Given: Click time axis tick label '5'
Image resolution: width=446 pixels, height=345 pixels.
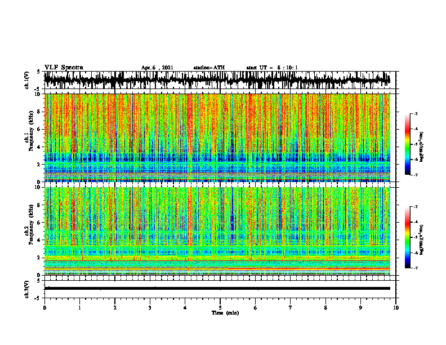Looking at the screenshot, I should pyautogui.click(x=220, y=308).
